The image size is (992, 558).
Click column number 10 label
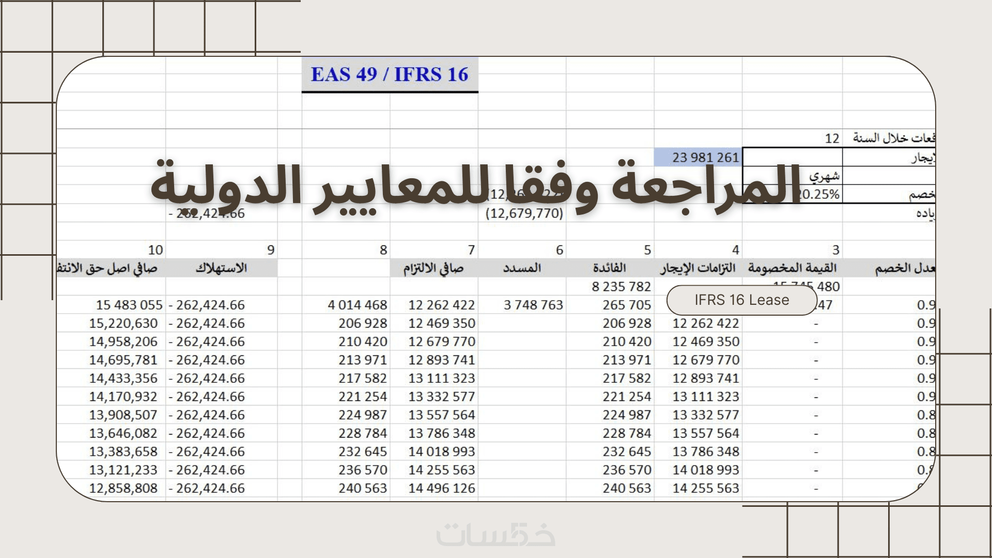pyautogui.click(x=155, y=250)
